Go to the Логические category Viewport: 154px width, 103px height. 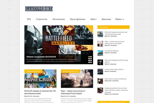59,19
